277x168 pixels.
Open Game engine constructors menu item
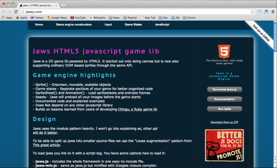tap(74, 24)
